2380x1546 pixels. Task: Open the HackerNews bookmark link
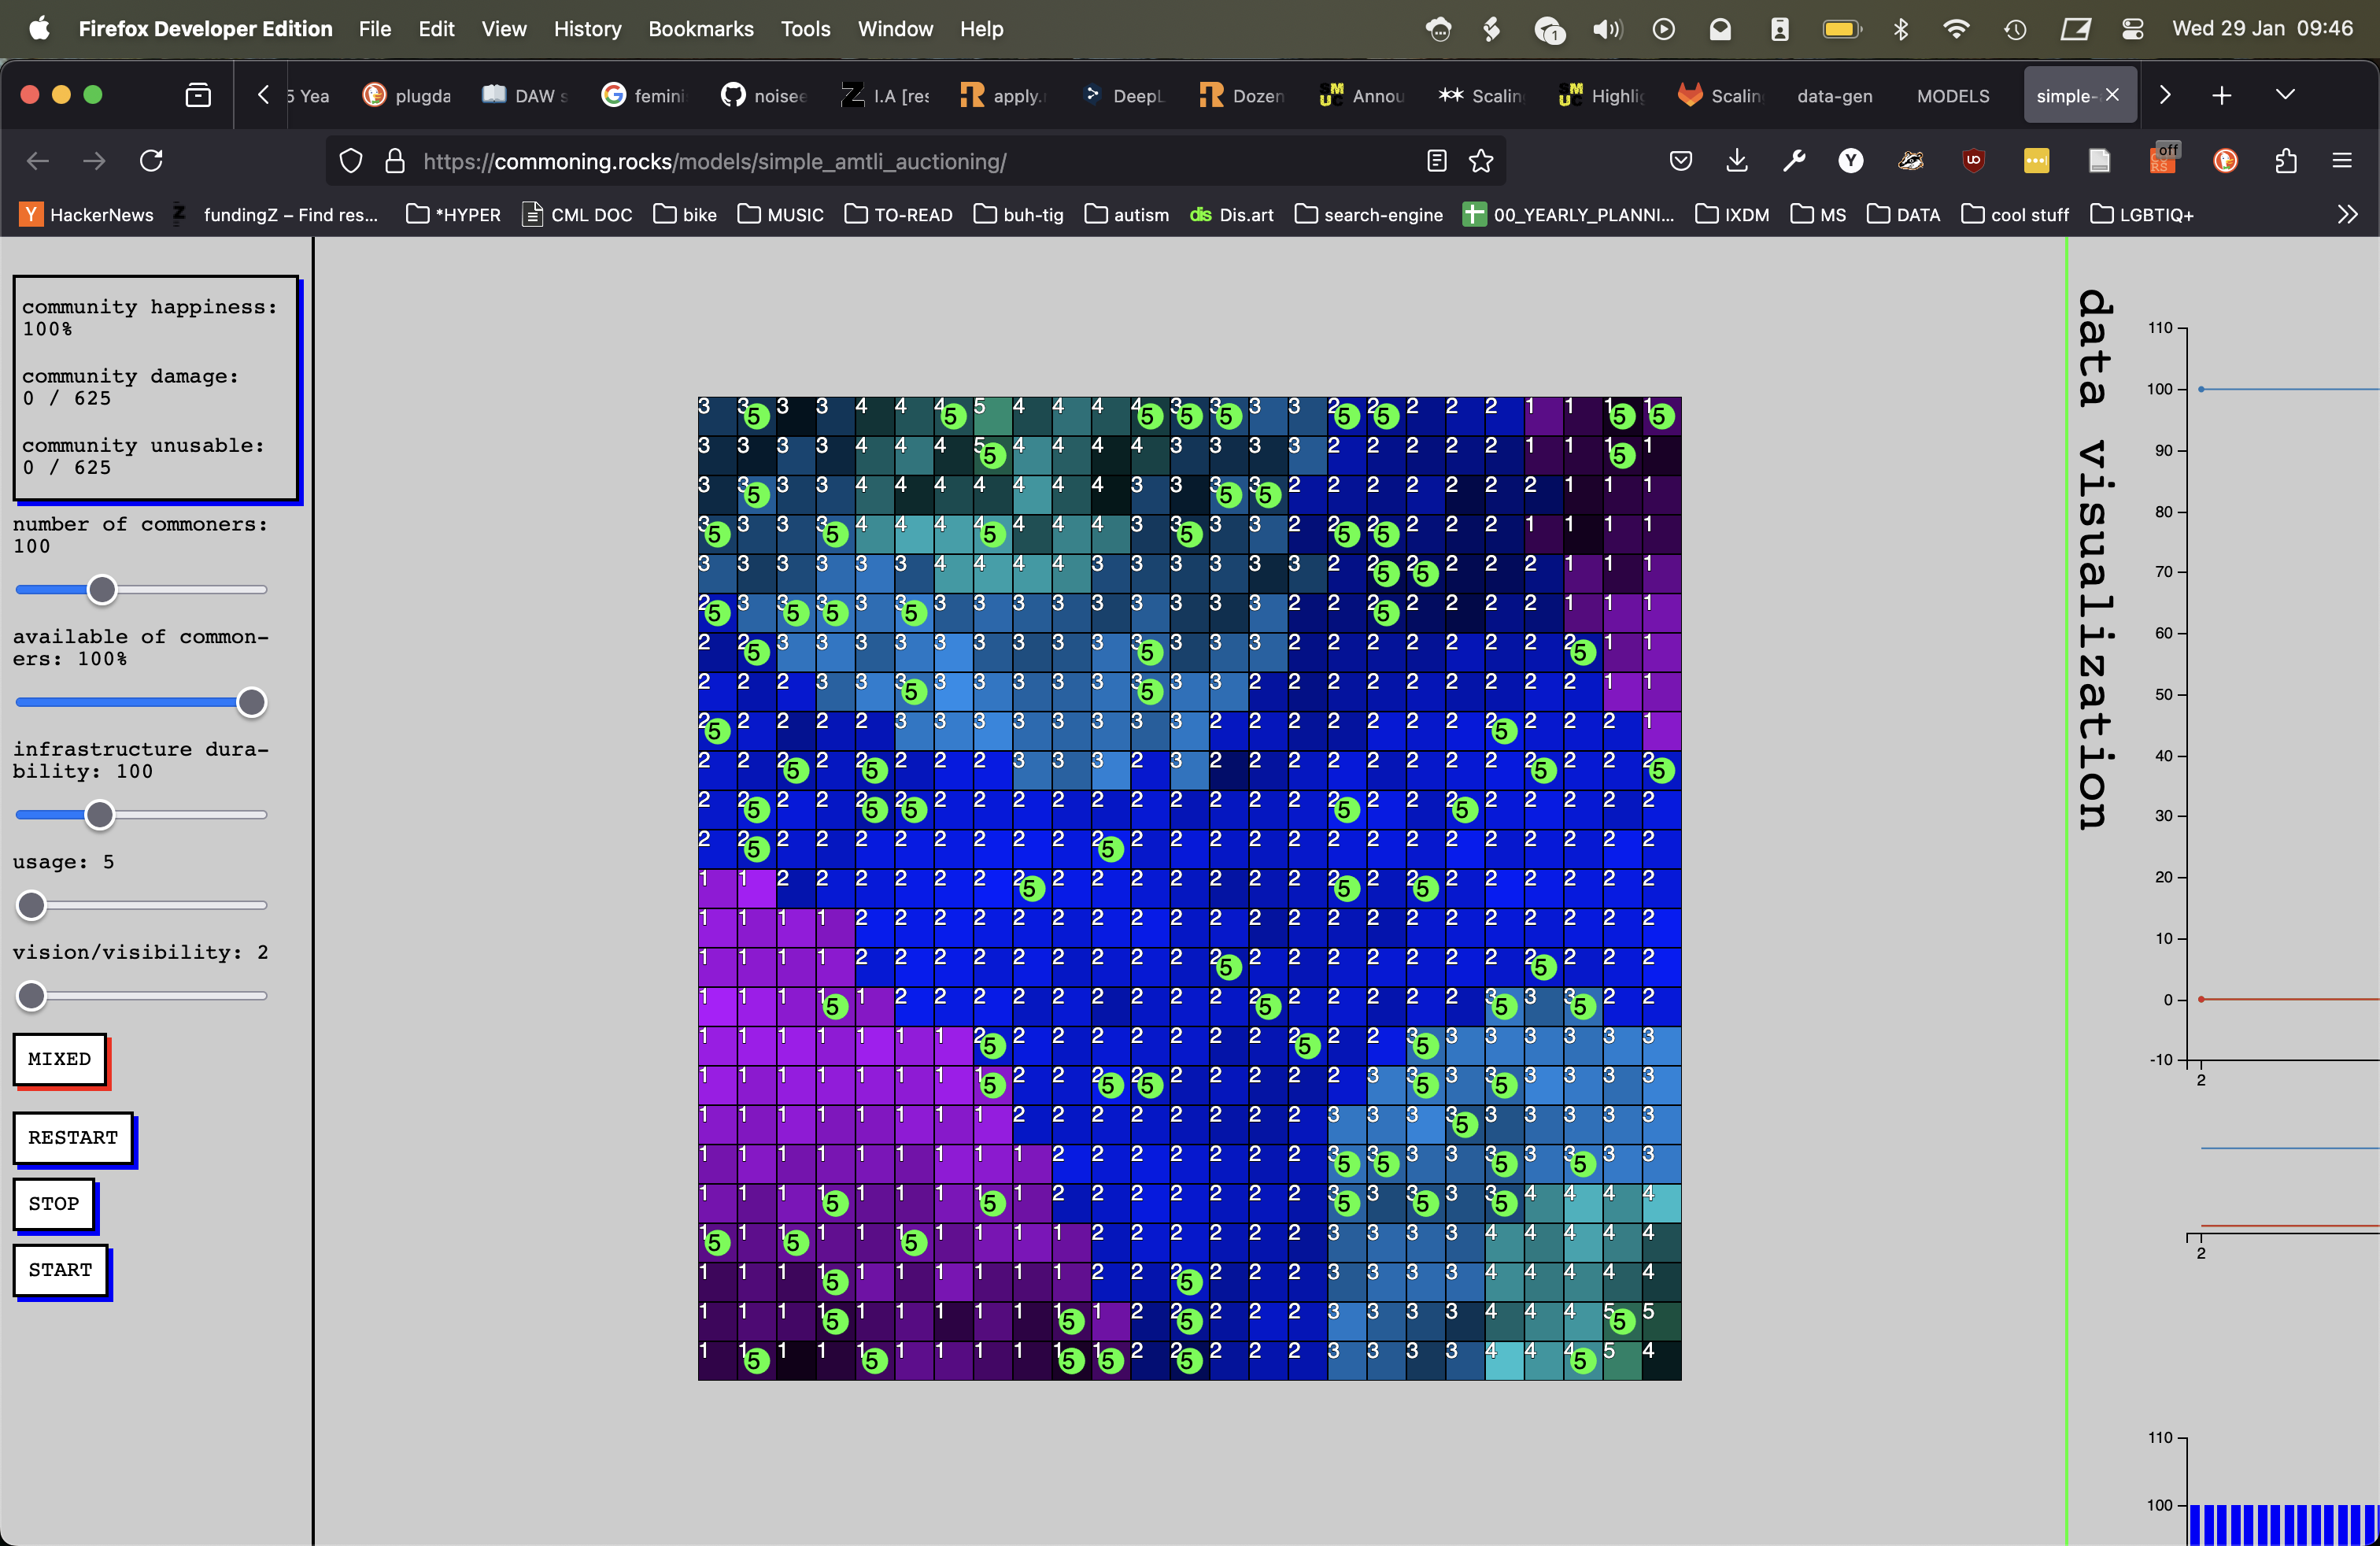tap(87, 215)
